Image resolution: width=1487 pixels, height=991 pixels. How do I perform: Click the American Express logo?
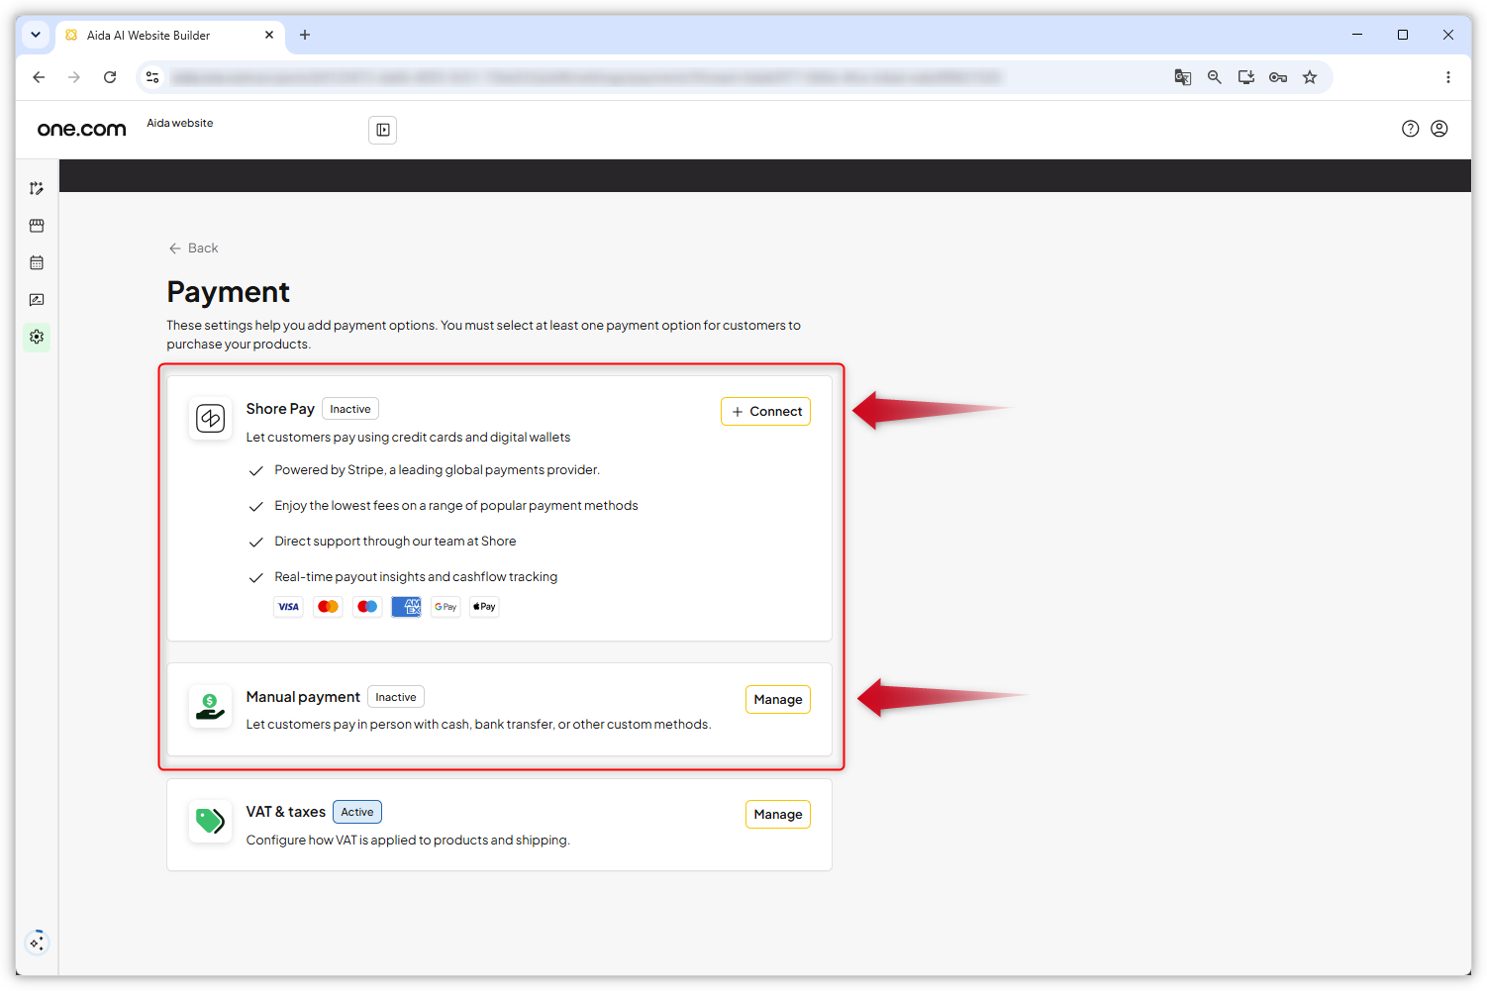point(406,607)
